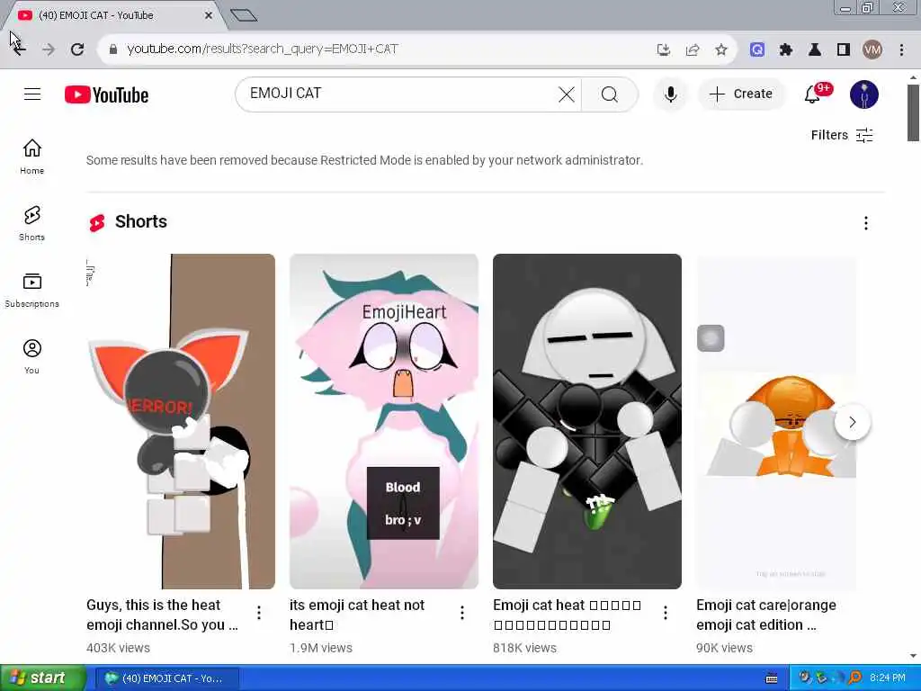This screenshot has width=921, height=691.
Task: Click the "403K views" text
Action: click(118, 648)
